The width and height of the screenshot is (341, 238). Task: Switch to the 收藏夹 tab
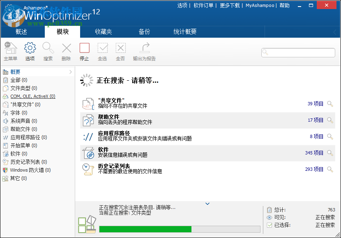click(x=104, y=31)
